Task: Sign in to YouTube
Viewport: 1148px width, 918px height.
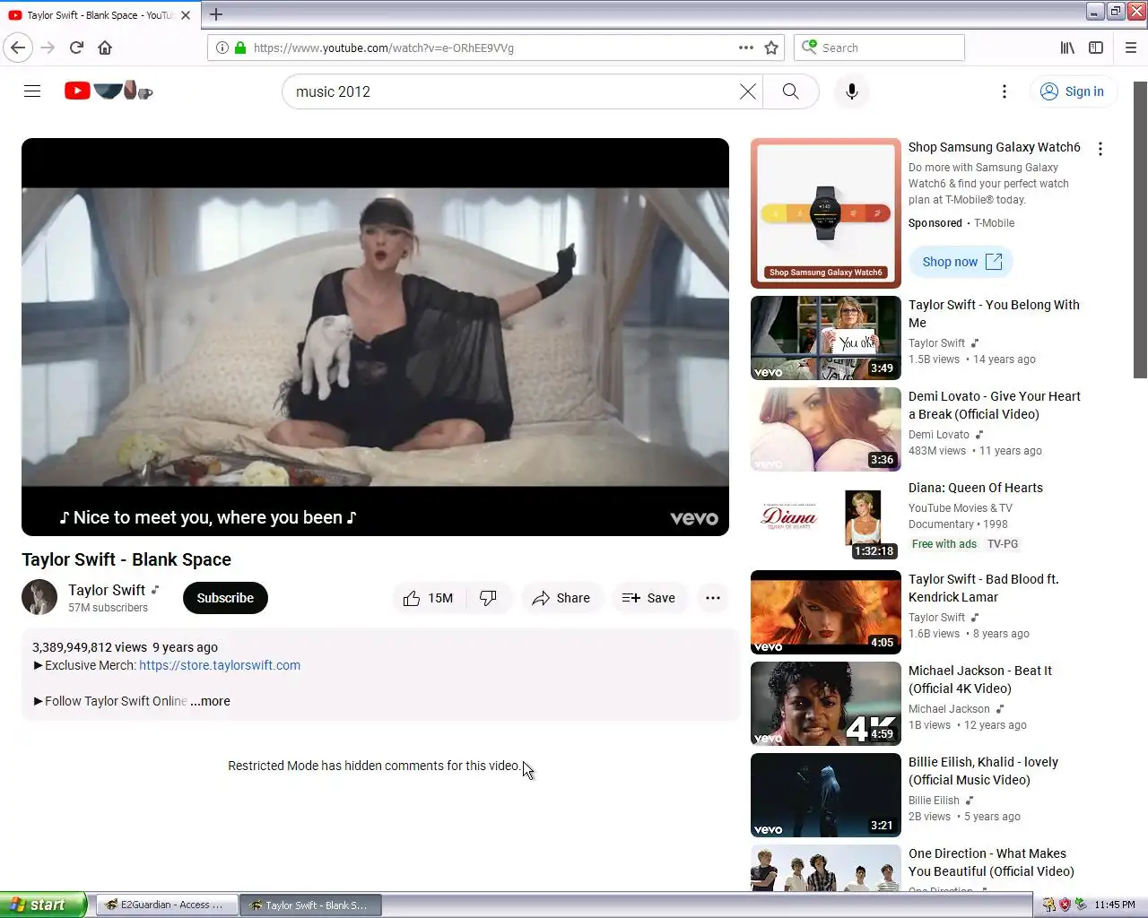Action: coord(1072,91)
